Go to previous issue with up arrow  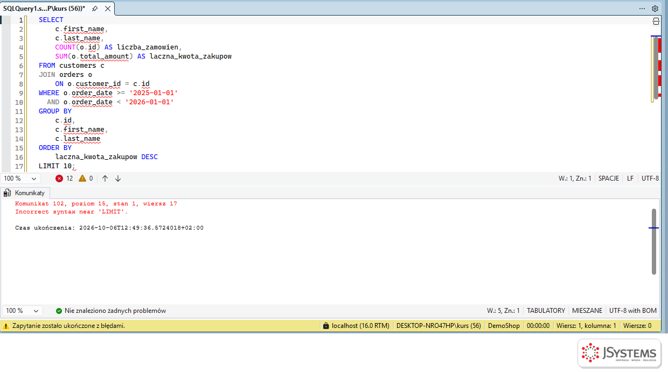(x=105, y=178)
